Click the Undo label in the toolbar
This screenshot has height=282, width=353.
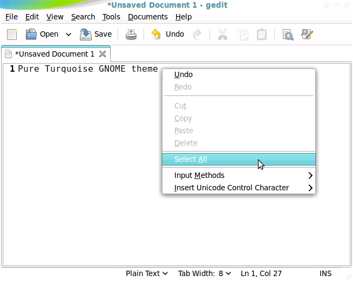(x=175, y=34)
